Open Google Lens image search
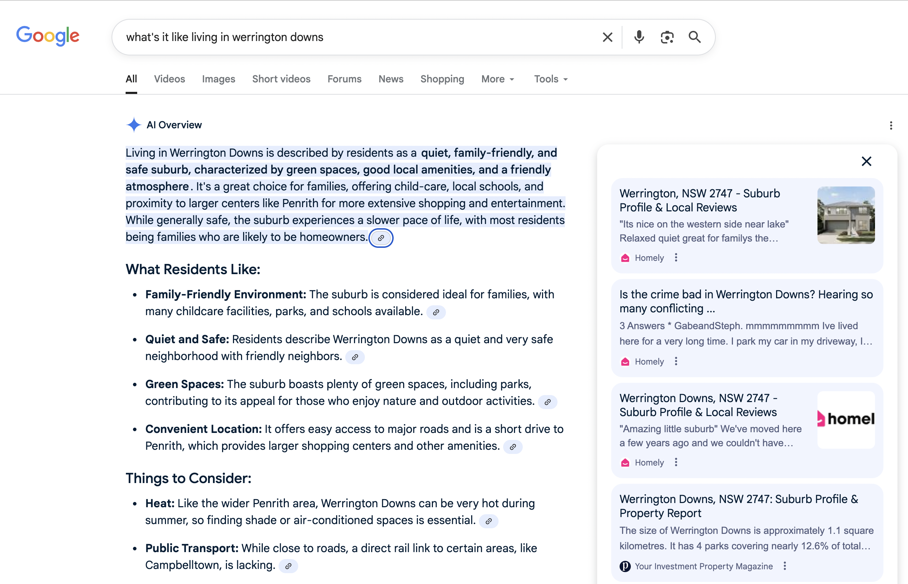The height and width of the screenshot is (584, 908). click(x=667, y=37)
